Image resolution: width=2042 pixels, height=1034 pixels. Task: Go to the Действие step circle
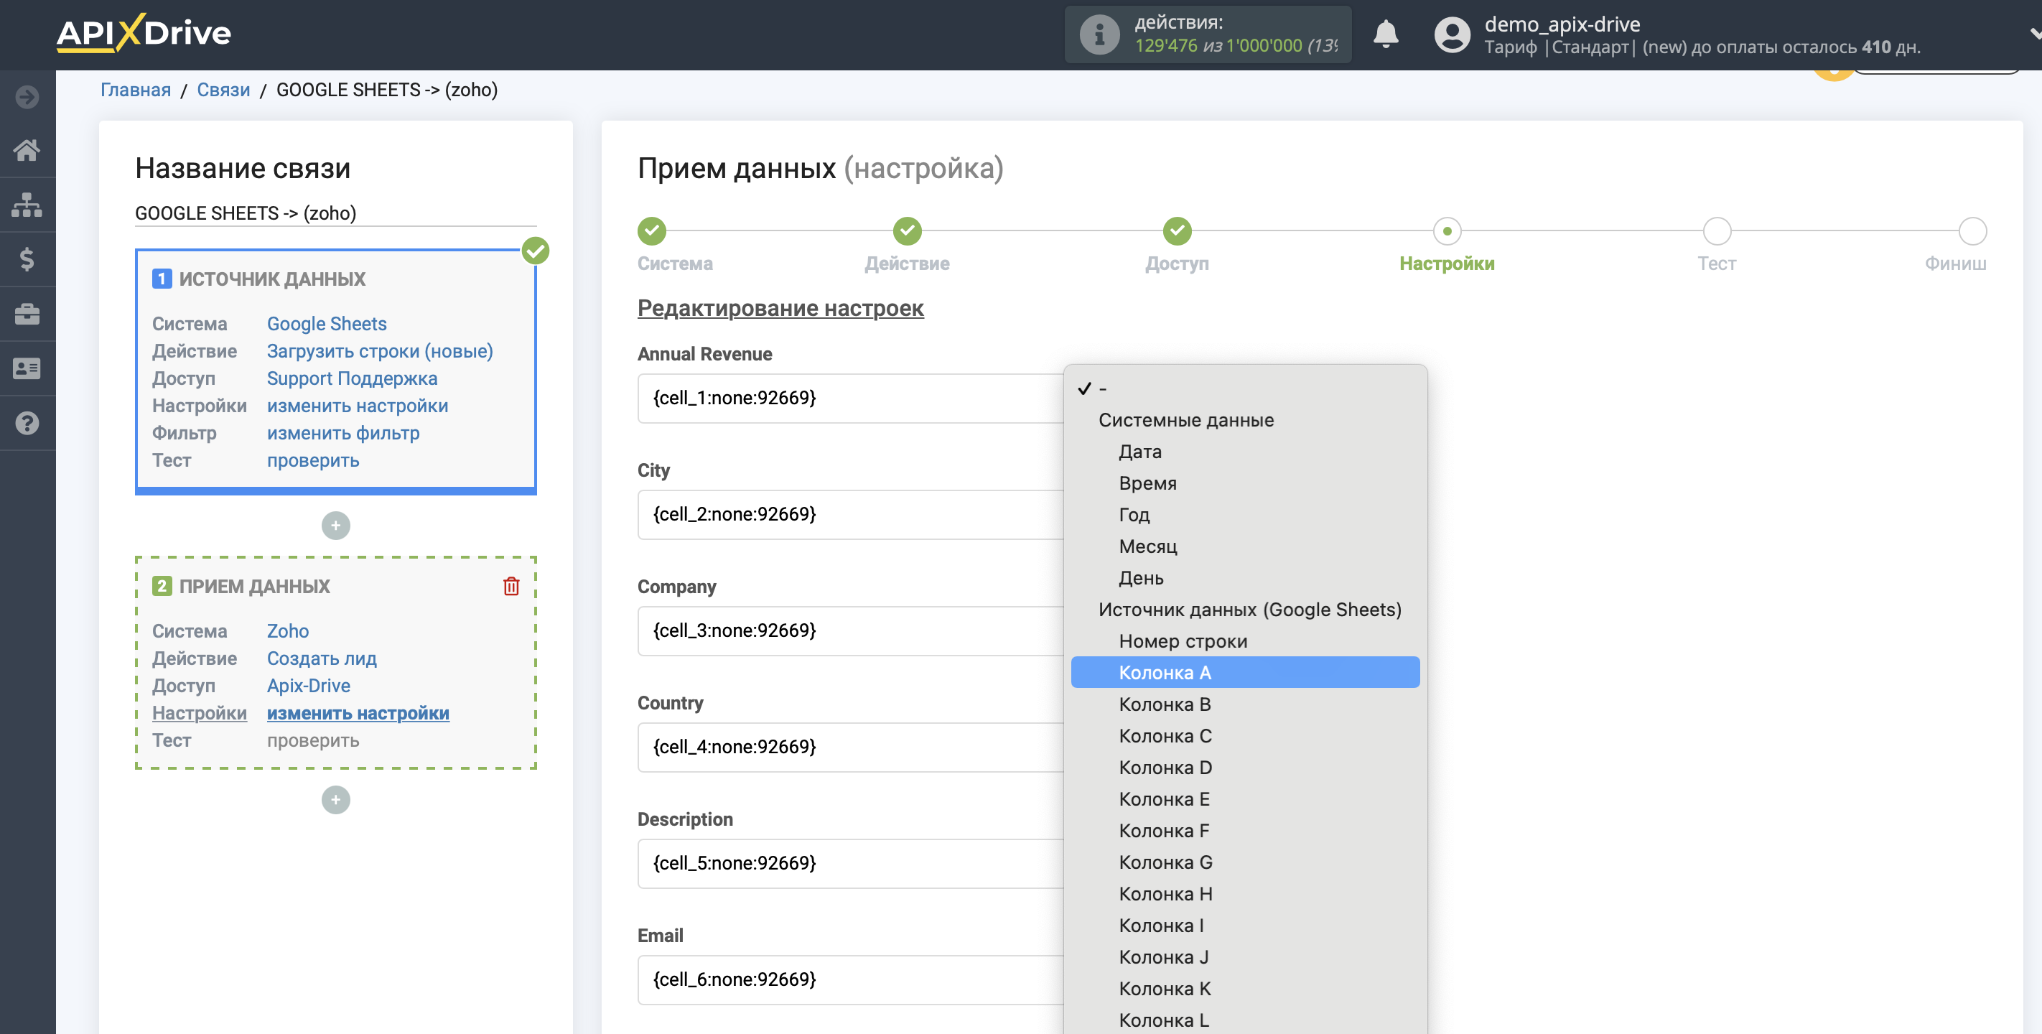pos(907,230)
